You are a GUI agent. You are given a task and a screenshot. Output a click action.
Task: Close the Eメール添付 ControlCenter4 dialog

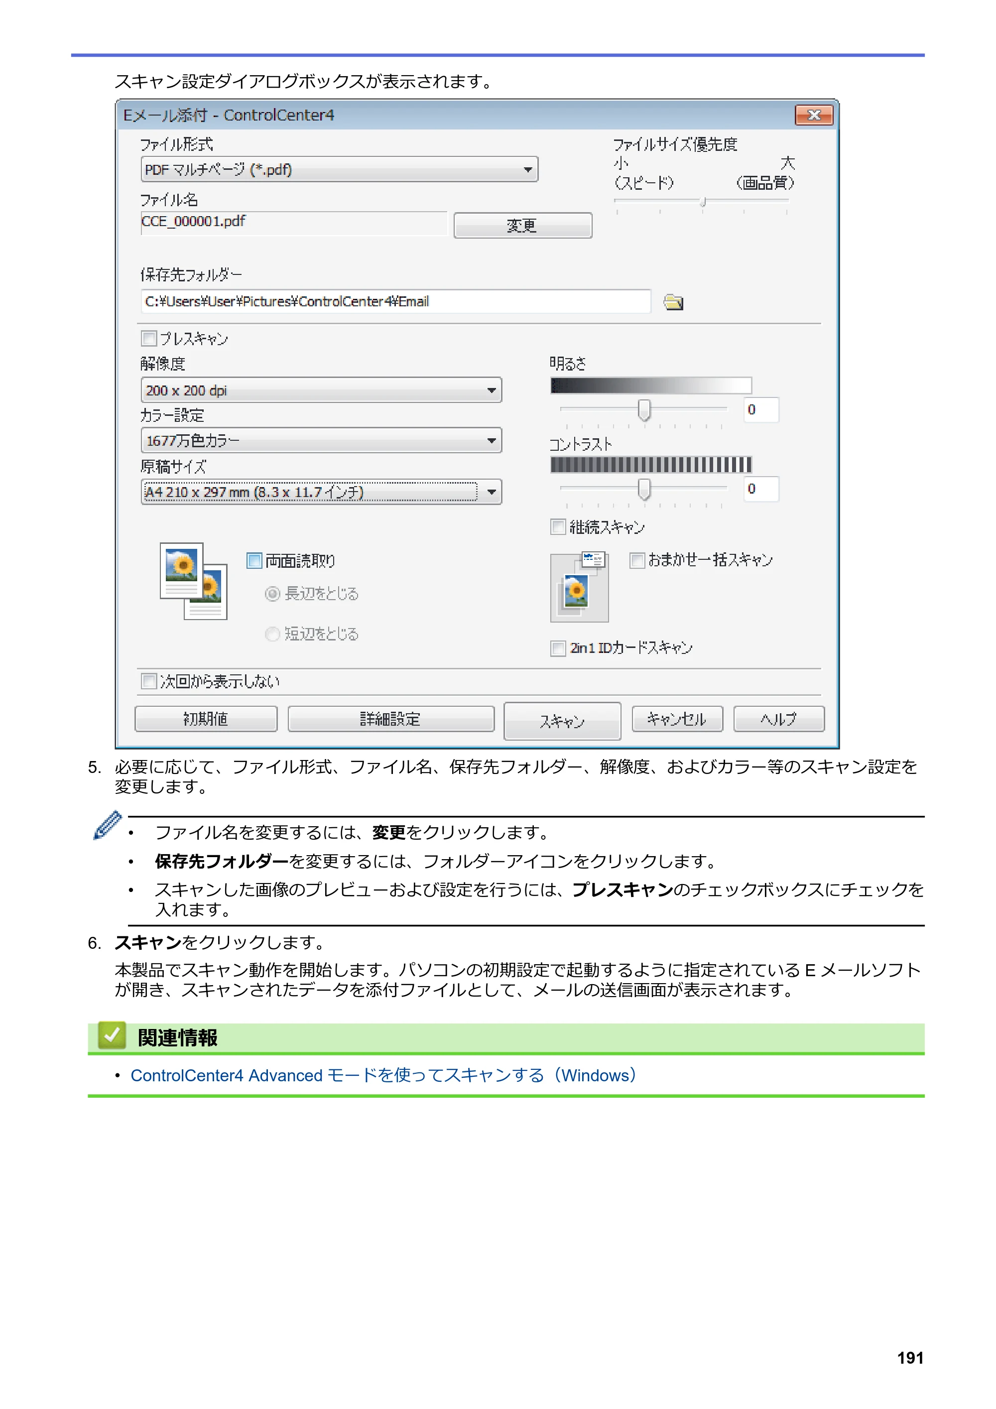coord(814,115)
